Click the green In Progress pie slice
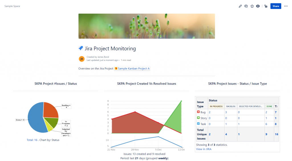Screen dimensions: 292x161 tap(52, 122)
